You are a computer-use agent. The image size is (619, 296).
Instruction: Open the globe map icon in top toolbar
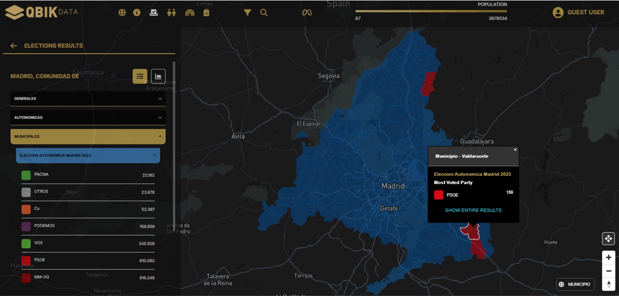tap(122, 13)
